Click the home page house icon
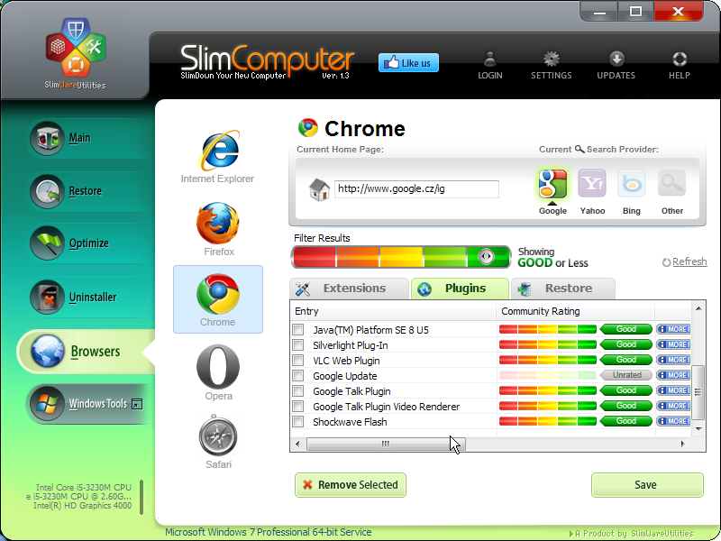The width and height of the screenshot is (721, 541). [x=319, y=189]
